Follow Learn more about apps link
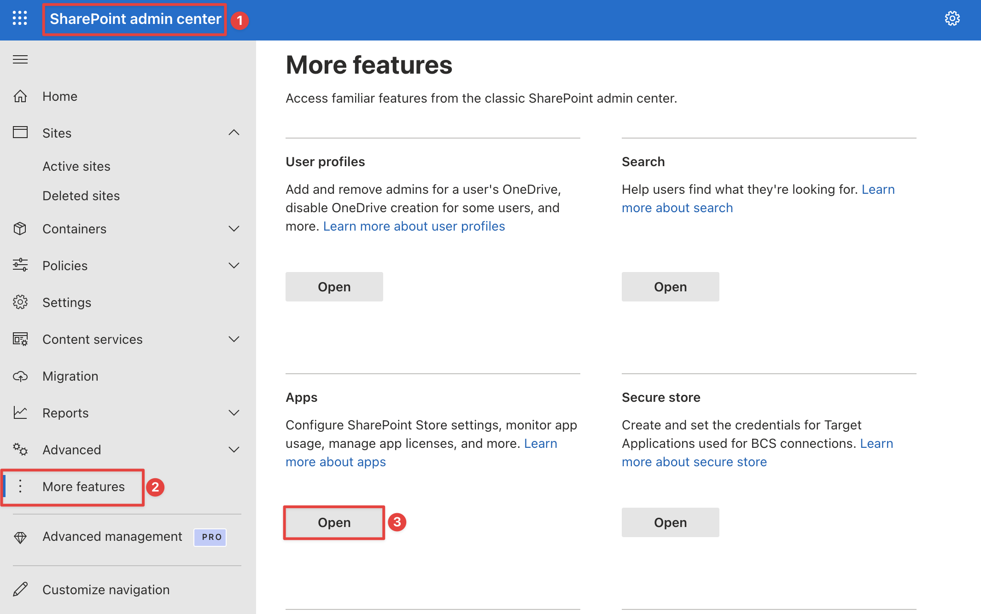 (336, 462)
